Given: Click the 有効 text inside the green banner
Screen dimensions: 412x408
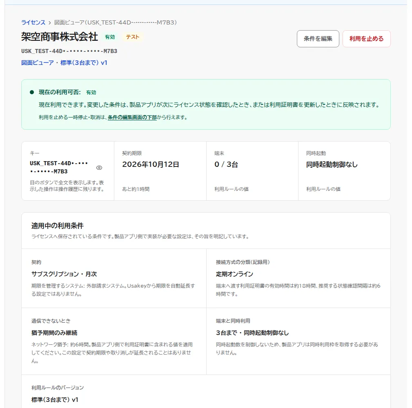Looking at the screenshot, I should pos(91,93).
